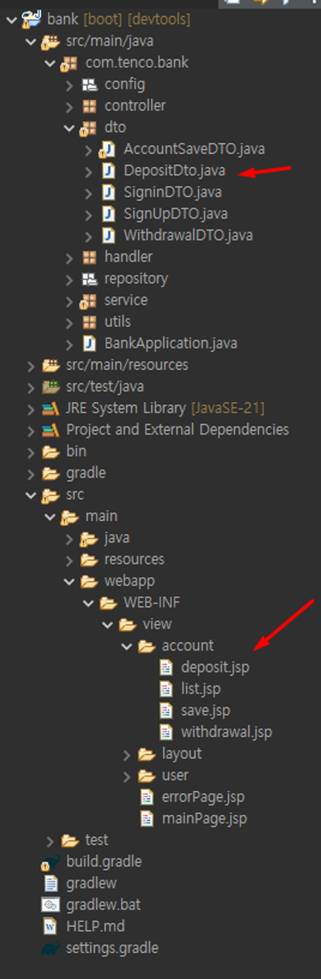Select the withdrawal.jsp file
The image size is (321, 979).
click(226, 732)
